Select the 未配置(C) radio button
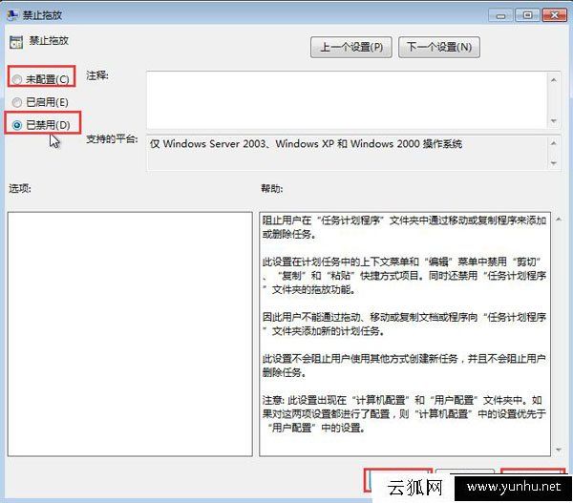Screen dimensions: 573x503 coord(17,79)
